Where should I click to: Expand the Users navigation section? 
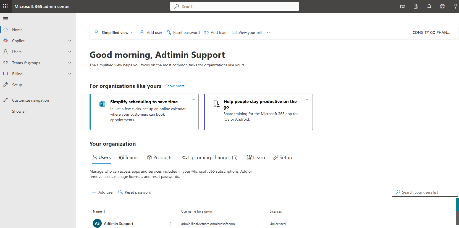pyautogui.click(x=70, y=51)
